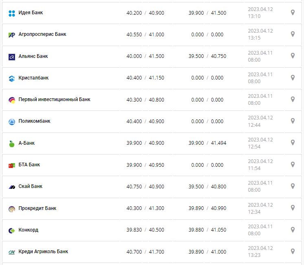Click the green apple А-Банк logo
Viewport: 304px width, 265px height.
point(12,144)
